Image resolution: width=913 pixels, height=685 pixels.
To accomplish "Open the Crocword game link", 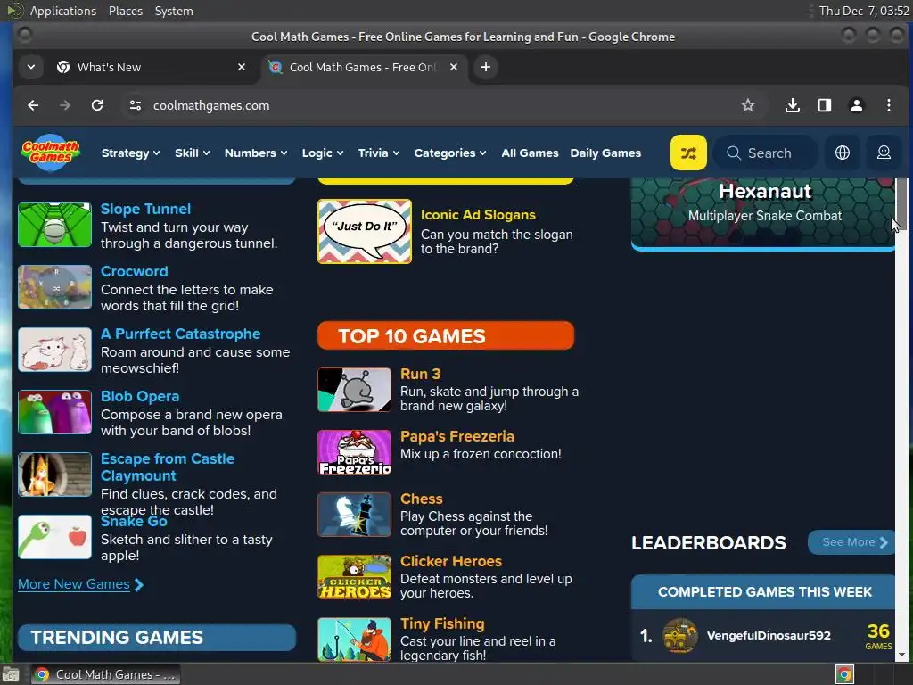I will coord(135,271).
